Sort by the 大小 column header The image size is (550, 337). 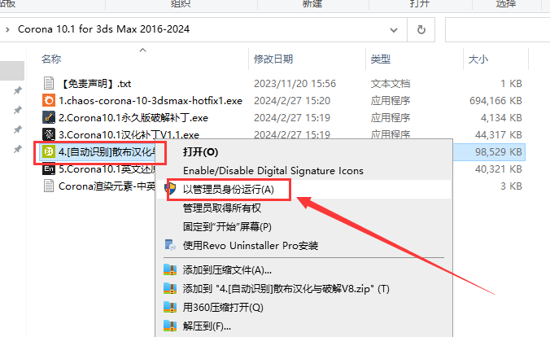pyautogui.click(x=478, y=59)
